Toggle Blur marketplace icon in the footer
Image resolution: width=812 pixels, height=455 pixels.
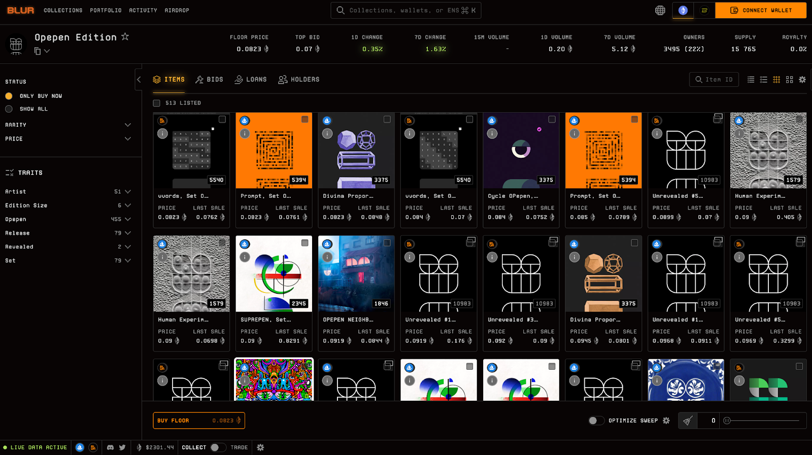tap(93, 447)
